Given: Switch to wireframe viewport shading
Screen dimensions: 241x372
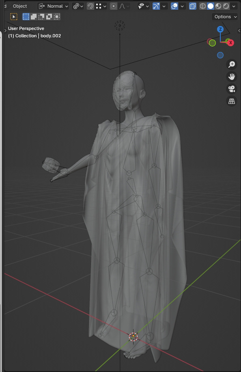Looking at the screenshot, I should tap(202, 6).
